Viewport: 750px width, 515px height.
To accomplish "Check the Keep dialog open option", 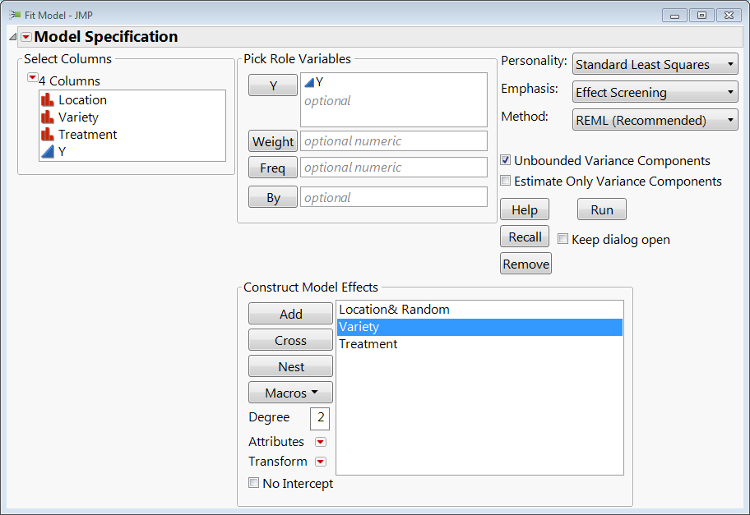I will click(563, 239).
